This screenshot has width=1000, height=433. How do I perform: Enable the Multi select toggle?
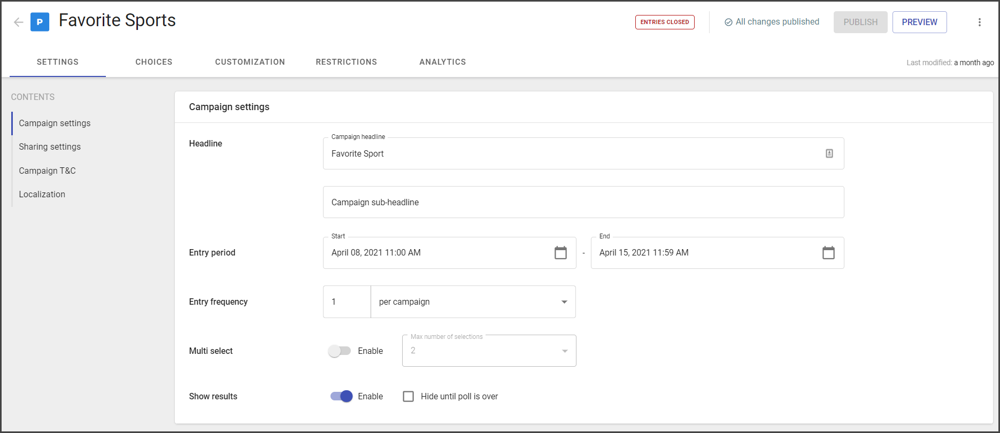pyautogui.click(x=340, y=351)
